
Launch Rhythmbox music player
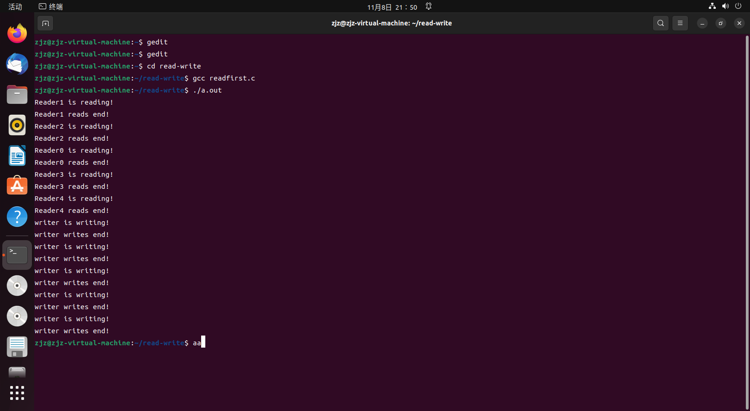coord(17,125)
